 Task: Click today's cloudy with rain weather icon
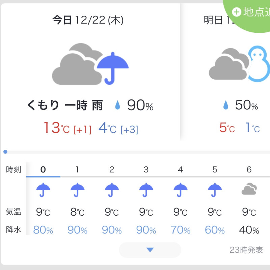click(x=90, y=64)
